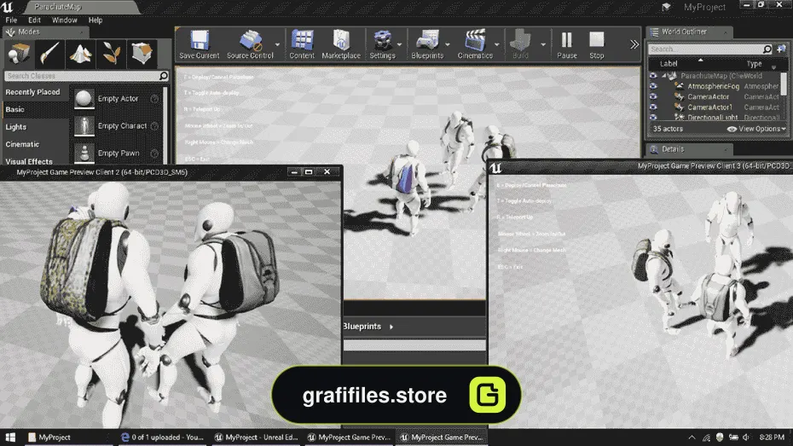Open the View Options dropdown

[756, 129]
